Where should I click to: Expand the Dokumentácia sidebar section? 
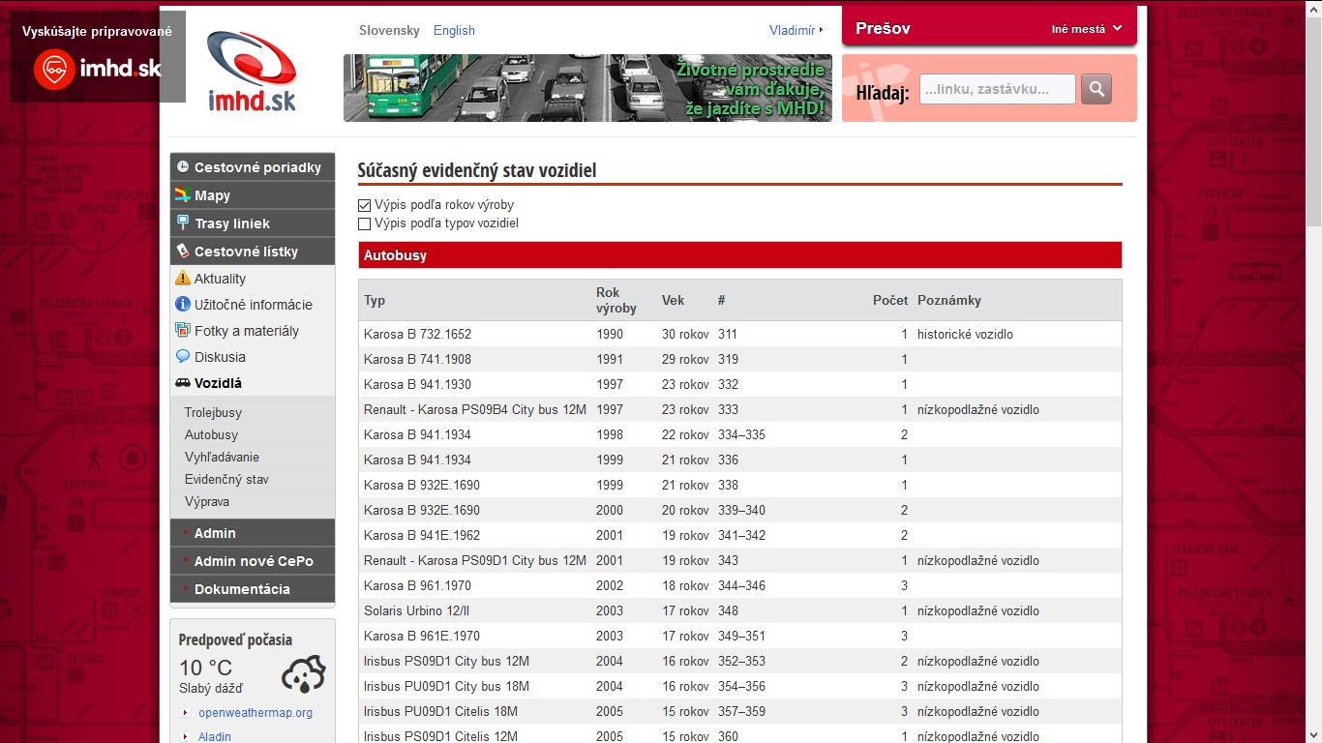point(242,589)
